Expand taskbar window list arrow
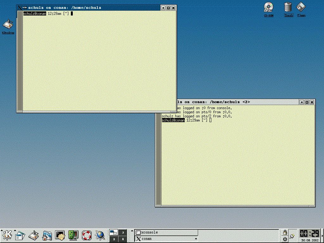The width and height of the screenshot is (324, 243). pyautogui.click(x=196, y=239)
